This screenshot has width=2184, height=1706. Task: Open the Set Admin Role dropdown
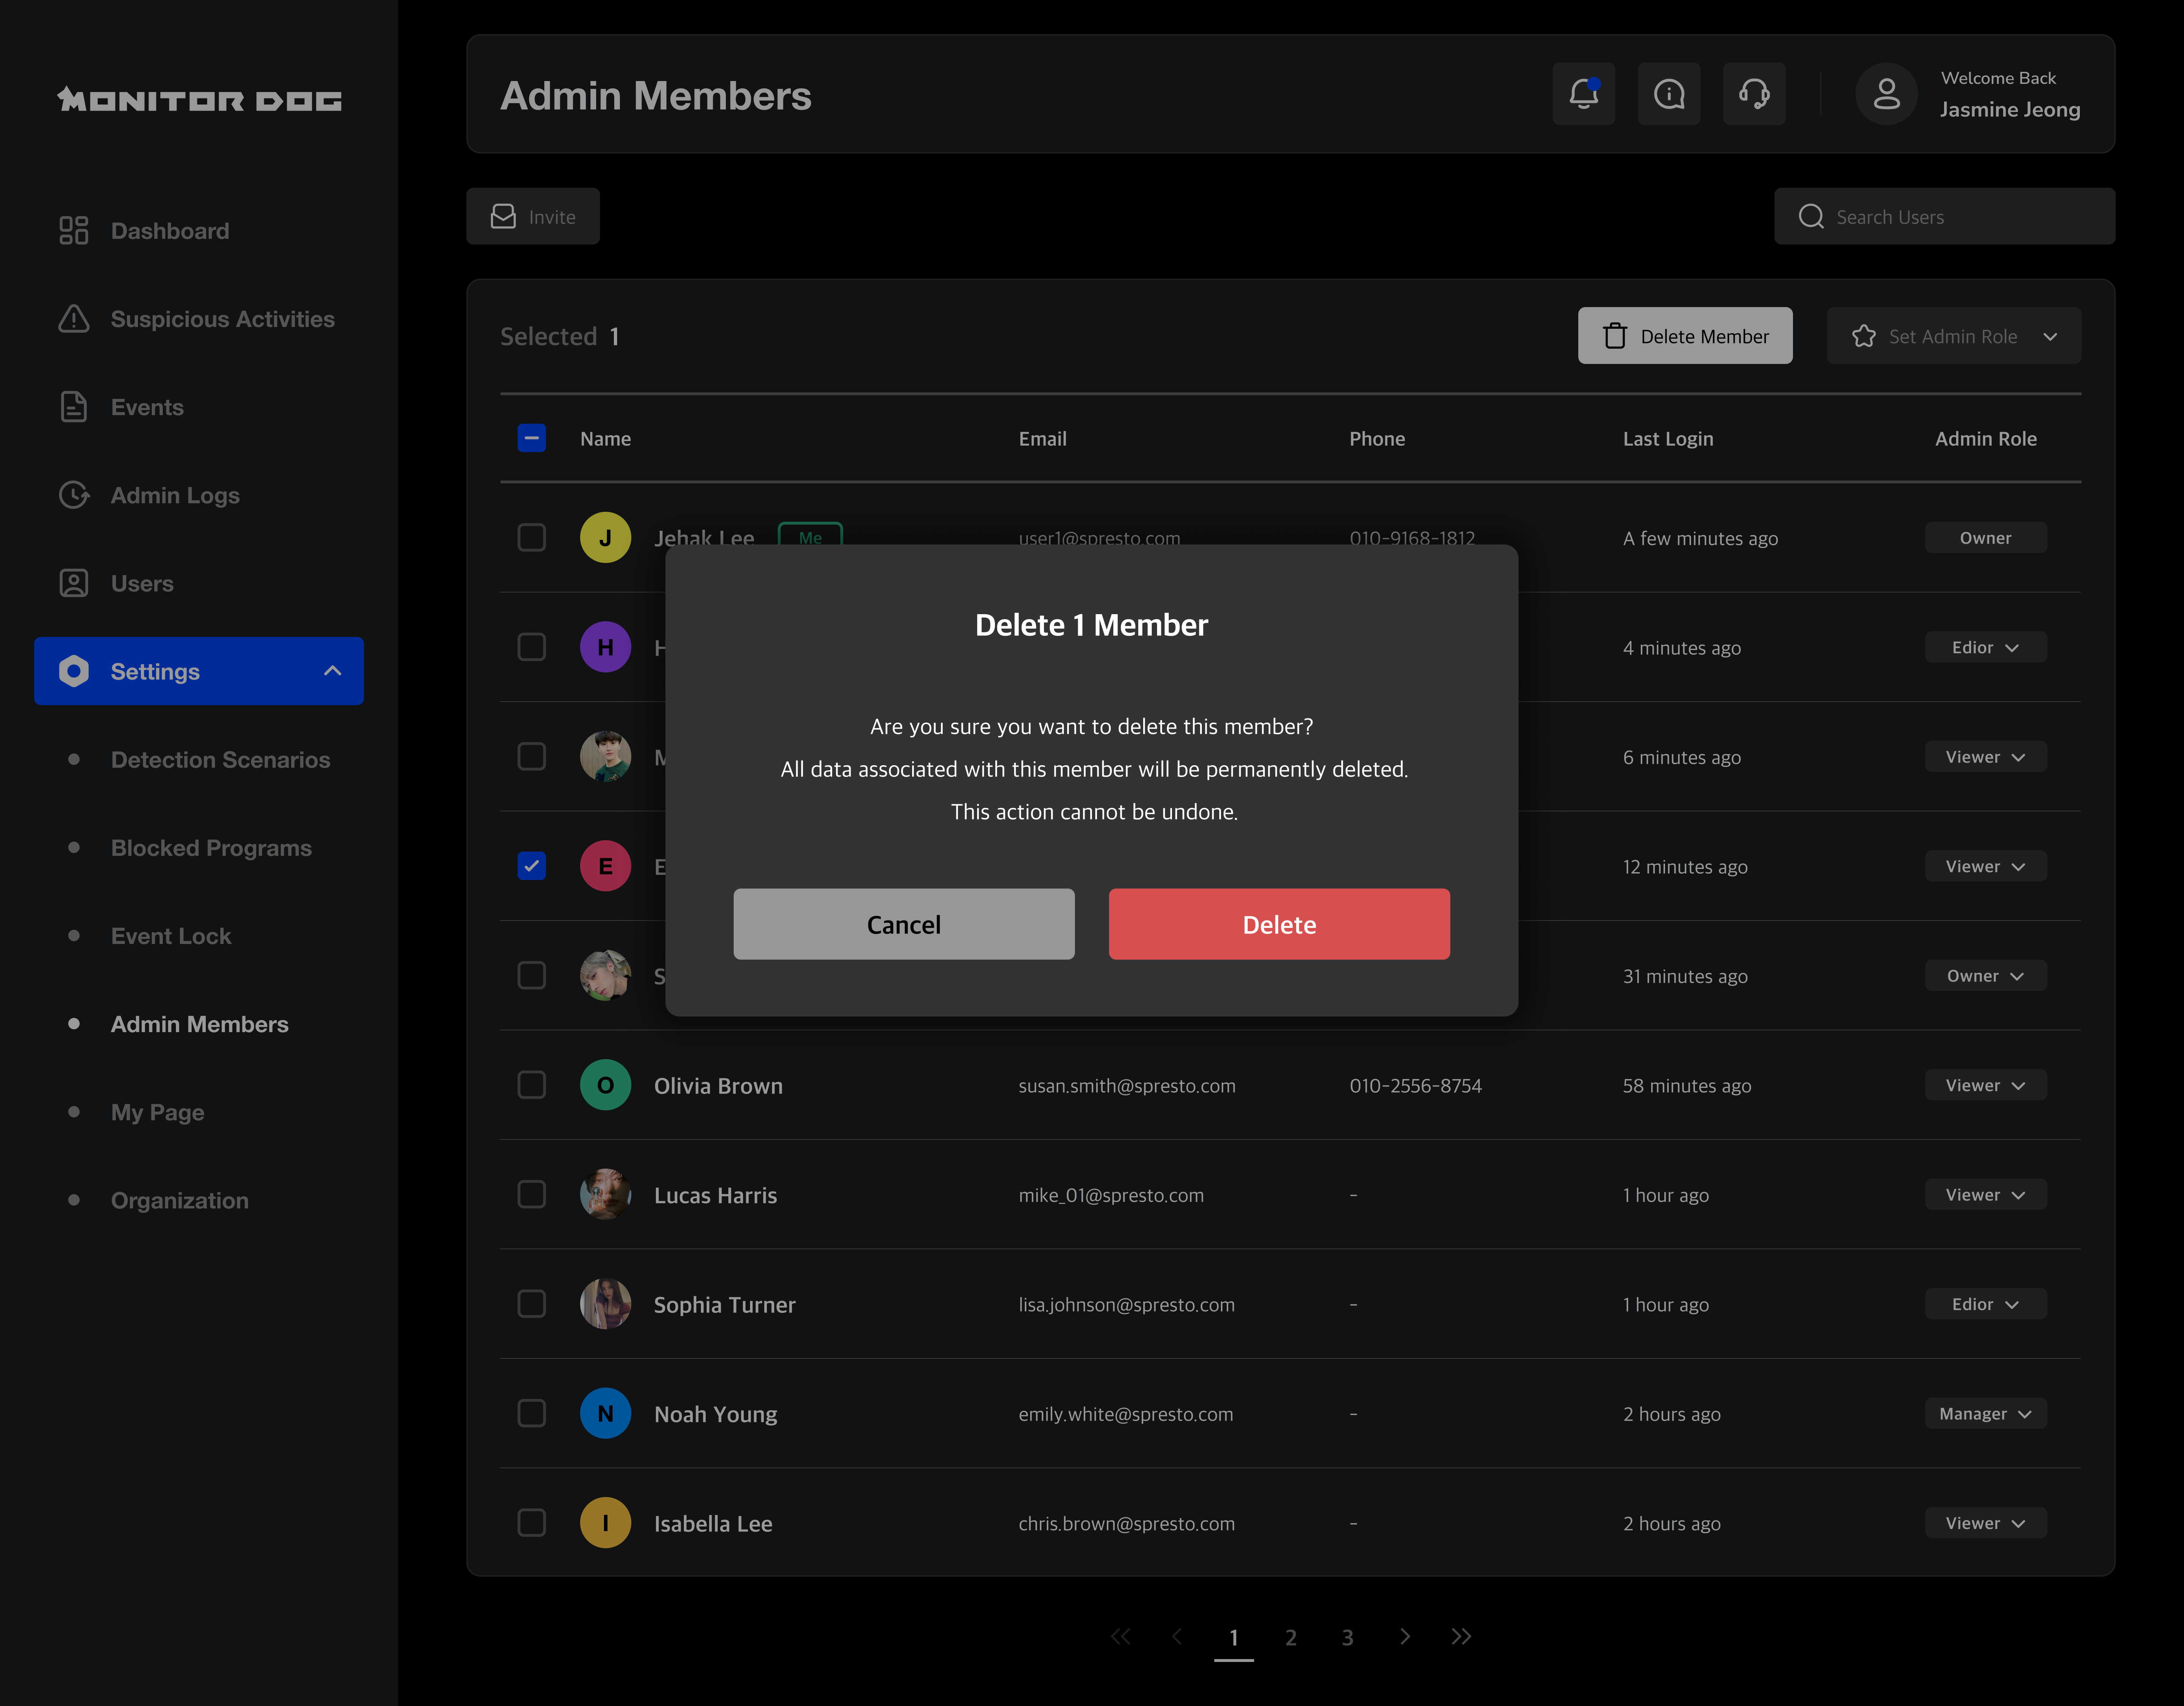click(1952, 335)
